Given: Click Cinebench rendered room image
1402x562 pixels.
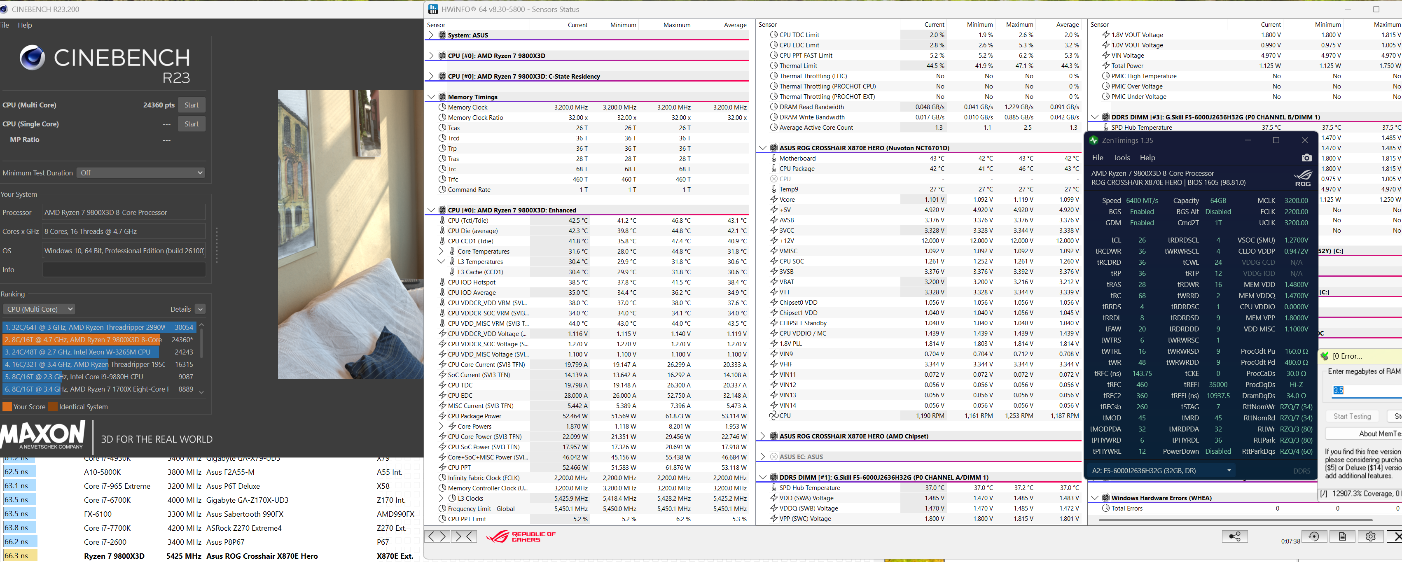Looking at the screenshot, I should pyautogui.click(x=350, y=235).
